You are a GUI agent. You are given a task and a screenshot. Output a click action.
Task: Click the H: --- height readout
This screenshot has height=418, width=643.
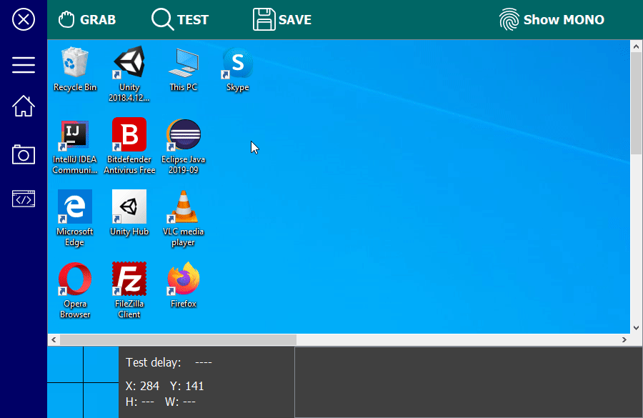[x=140, y=402]
